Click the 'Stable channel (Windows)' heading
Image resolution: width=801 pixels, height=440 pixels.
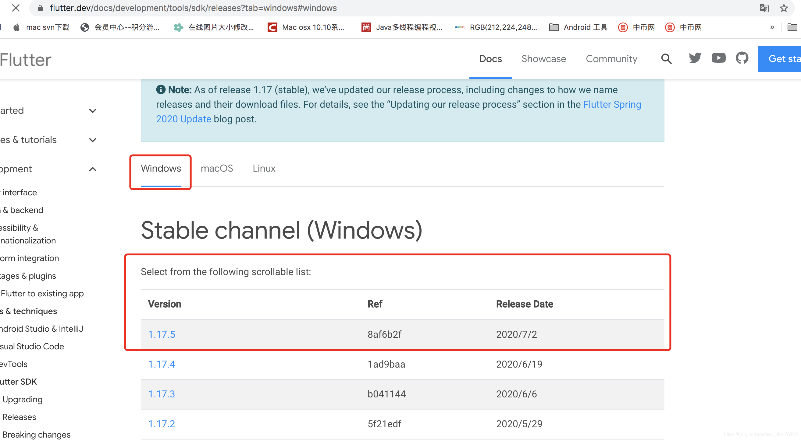click(x=282, y=230)
